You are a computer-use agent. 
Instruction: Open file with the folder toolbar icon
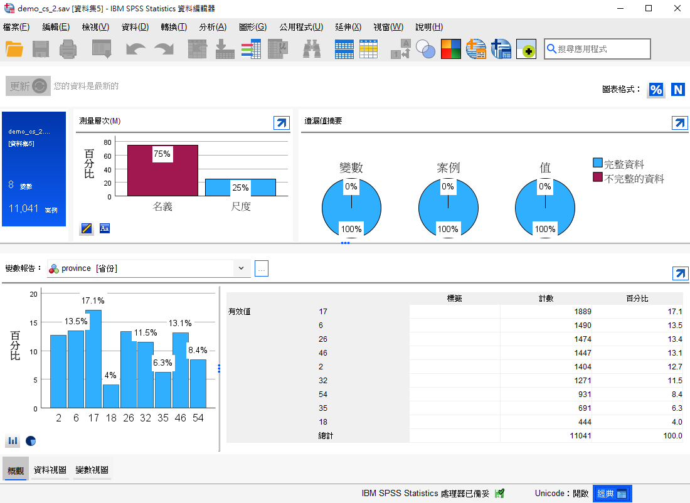[x=14, y=49]
